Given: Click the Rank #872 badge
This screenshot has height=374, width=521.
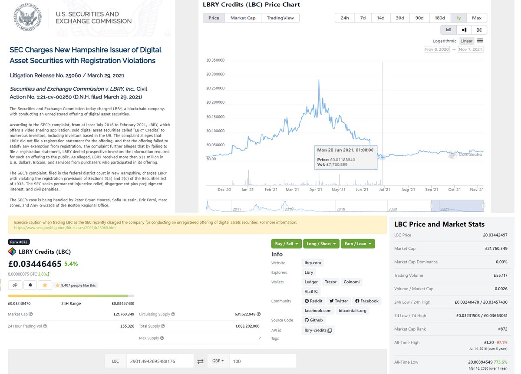Looking at the screenshot, I should coord(19,242).
